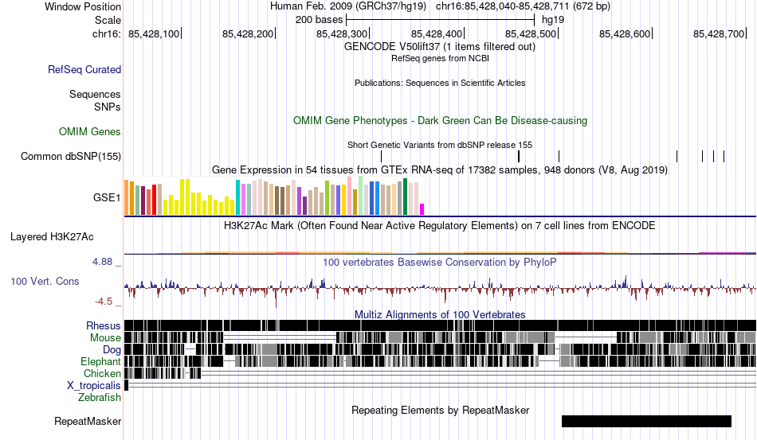Click the thick bold dbSNP variant tick

[519, 156]
